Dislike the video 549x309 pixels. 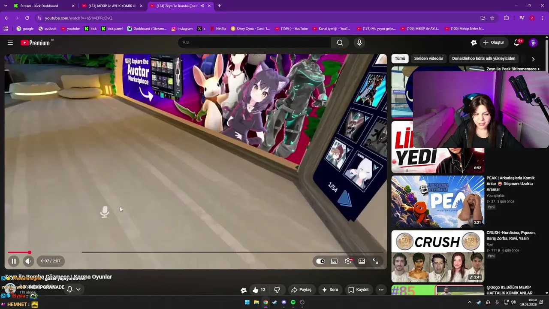pos(277,290)
